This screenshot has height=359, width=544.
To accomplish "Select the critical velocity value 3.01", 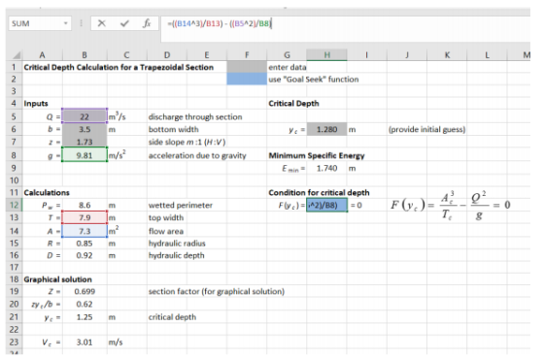I will pos(85,343).
